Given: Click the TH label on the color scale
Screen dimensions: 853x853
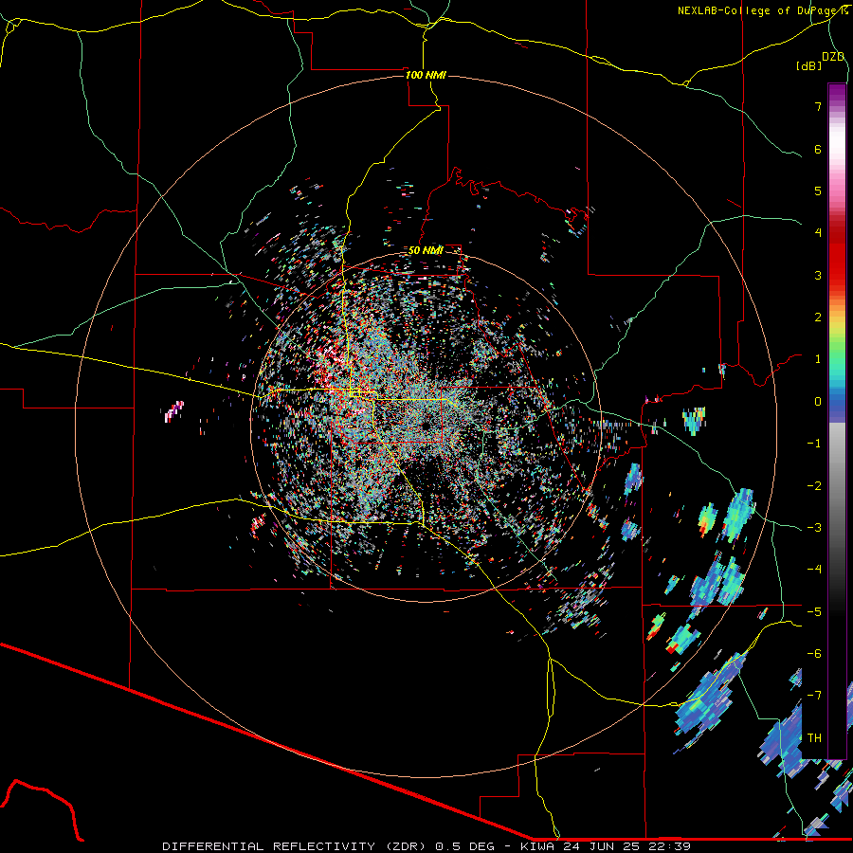Looking at the screenshot, I should (814, 737).
